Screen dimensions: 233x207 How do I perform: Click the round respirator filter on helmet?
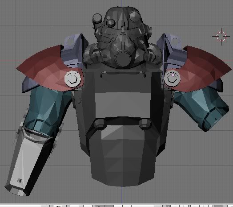123,58
